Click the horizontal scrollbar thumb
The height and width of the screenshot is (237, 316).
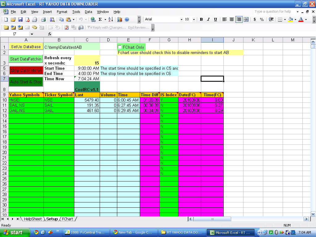212,219
